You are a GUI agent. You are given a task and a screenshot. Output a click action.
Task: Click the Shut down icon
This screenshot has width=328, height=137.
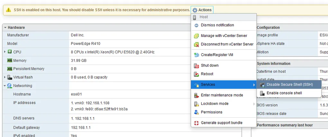[x=196, y=66]
